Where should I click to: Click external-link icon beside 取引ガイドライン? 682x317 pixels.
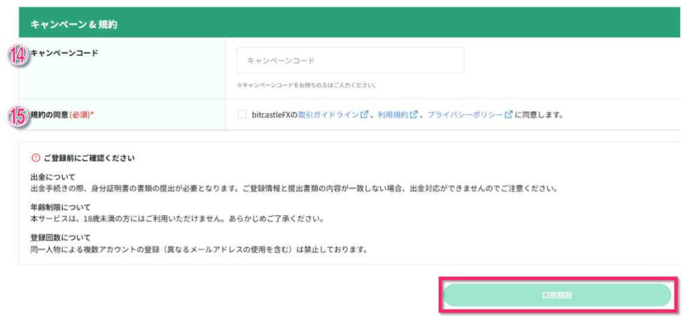point(364,115)
